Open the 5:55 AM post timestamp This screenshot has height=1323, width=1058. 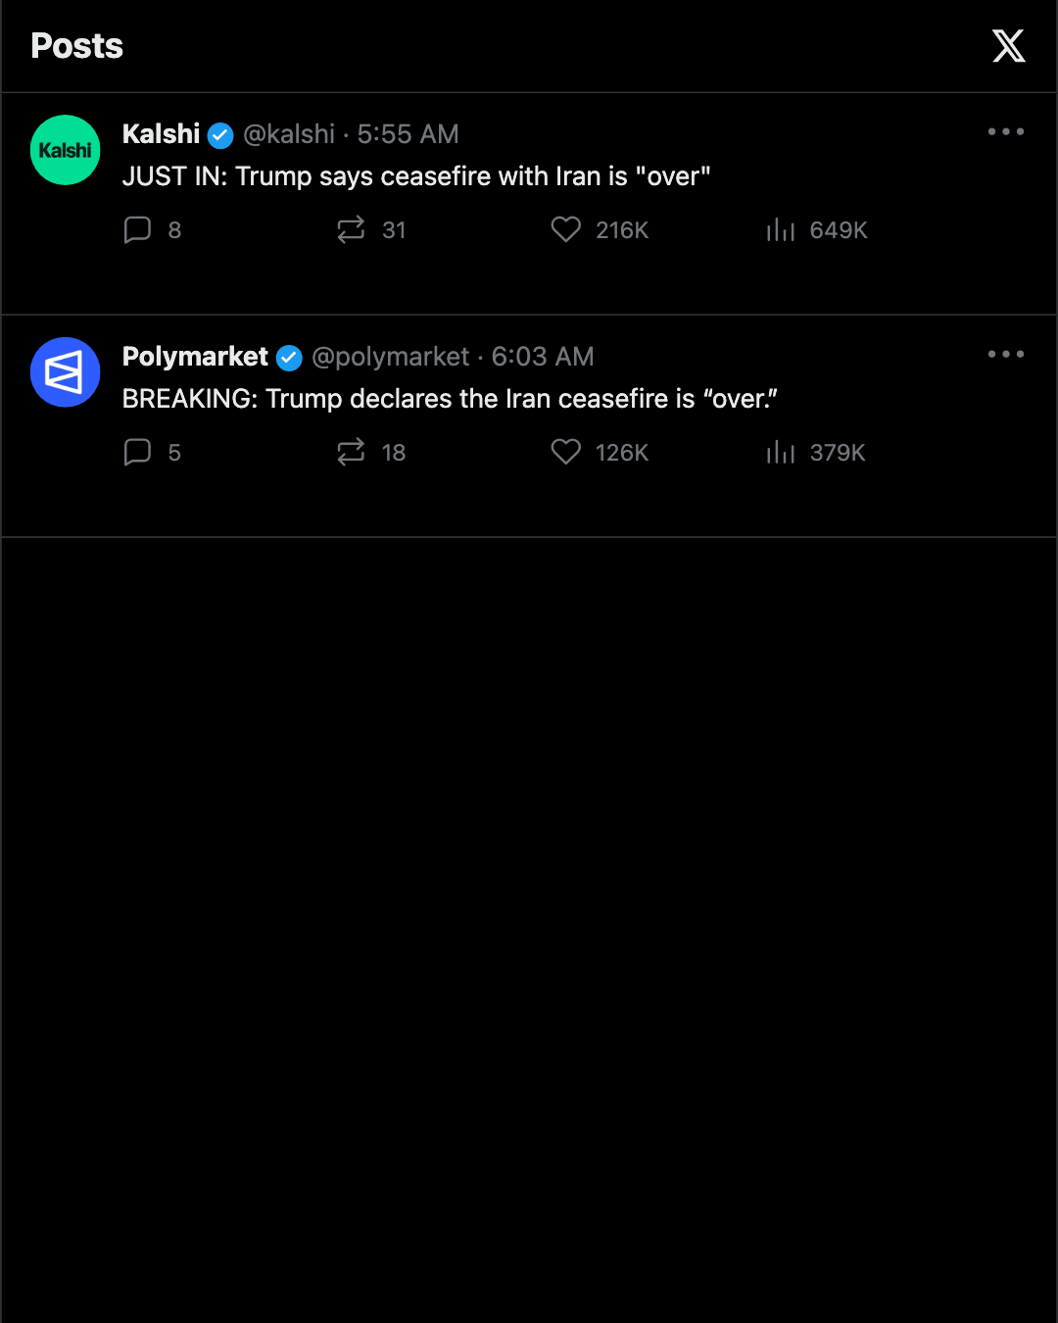pos(408,134)
